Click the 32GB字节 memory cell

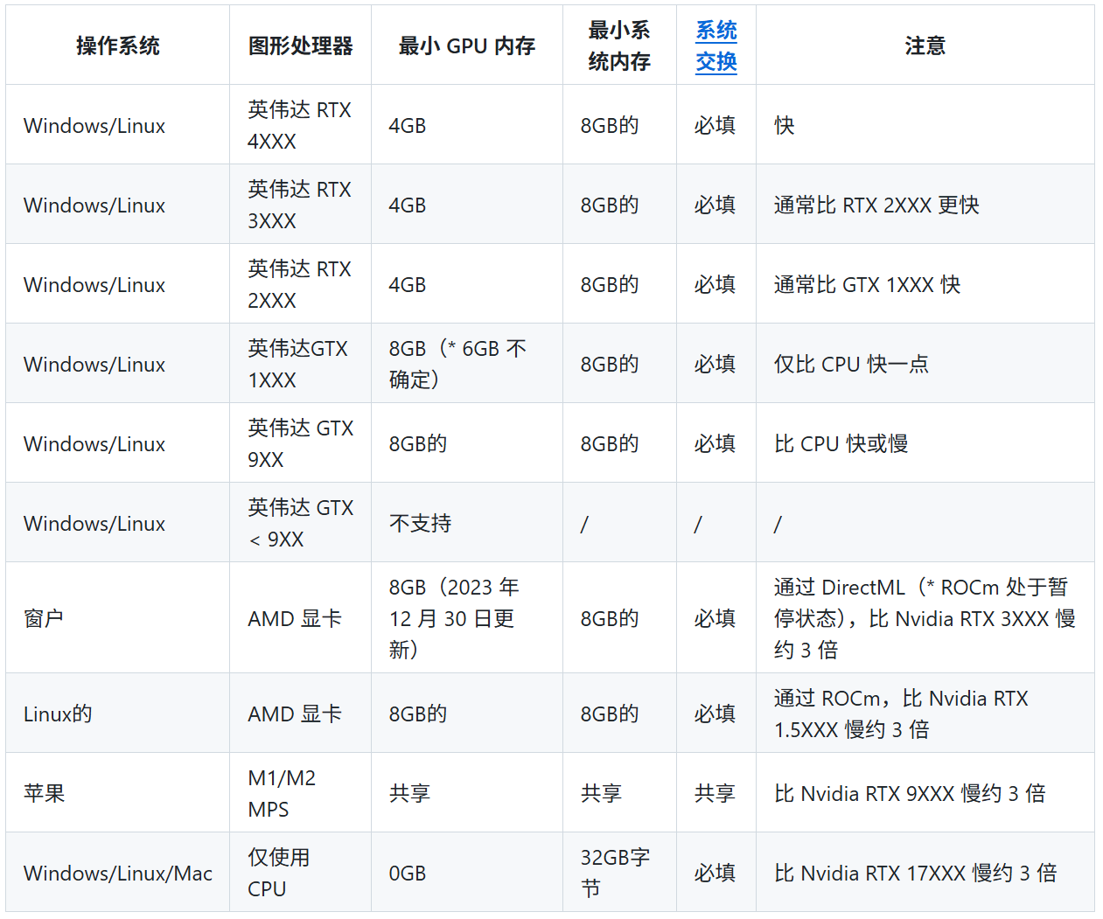pos(615,873)
